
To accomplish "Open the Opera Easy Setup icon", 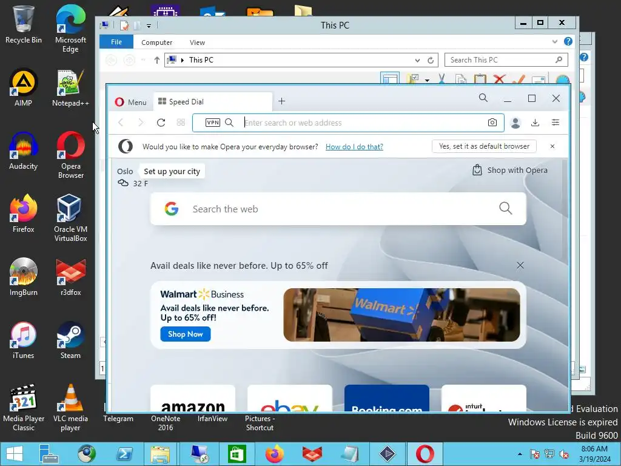I will click(x=556, y=123).
